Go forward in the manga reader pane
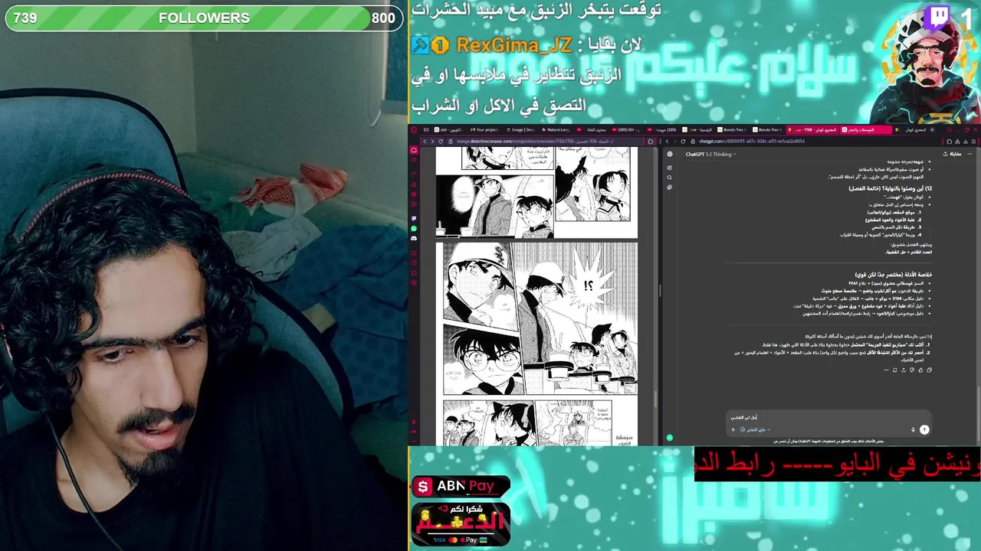The image size is (981, 551). 432,142
